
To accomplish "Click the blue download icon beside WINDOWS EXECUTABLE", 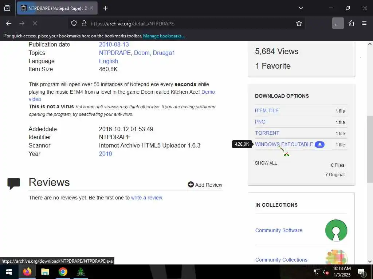I will (319, 145).
